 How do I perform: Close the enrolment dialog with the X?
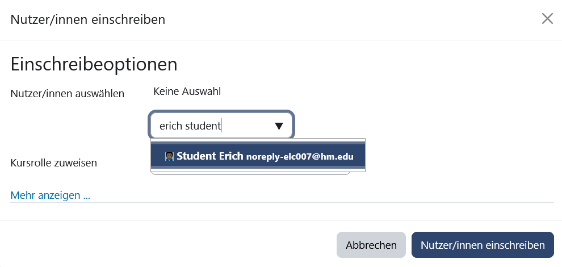547,19
